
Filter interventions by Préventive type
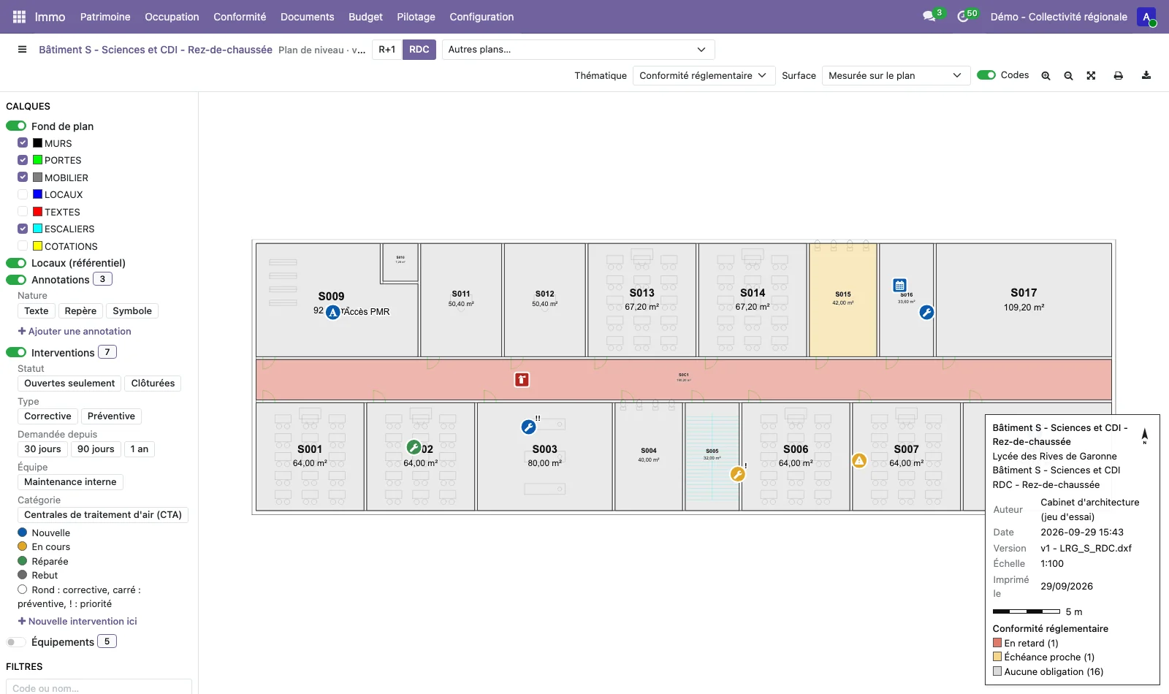111,416
